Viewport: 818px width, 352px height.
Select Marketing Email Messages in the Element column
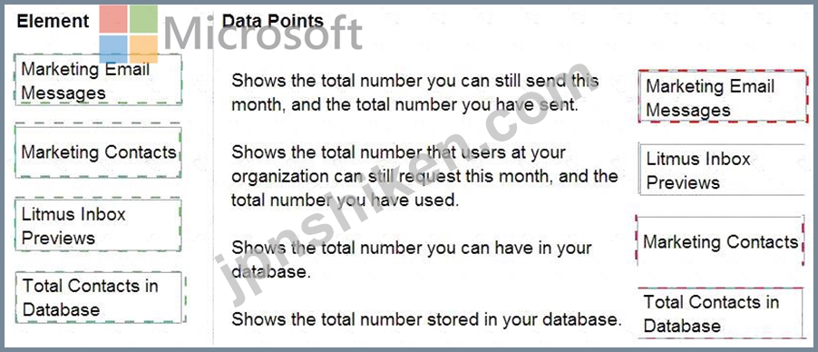[x=99, y=80]
